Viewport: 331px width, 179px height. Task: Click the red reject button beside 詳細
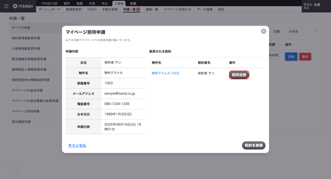pyautogui.click(x=305, y=57)
